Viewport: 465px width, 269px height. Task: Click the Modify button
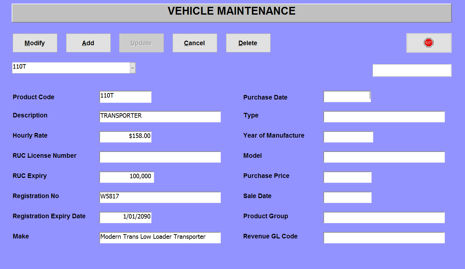[x=35, y=43]
